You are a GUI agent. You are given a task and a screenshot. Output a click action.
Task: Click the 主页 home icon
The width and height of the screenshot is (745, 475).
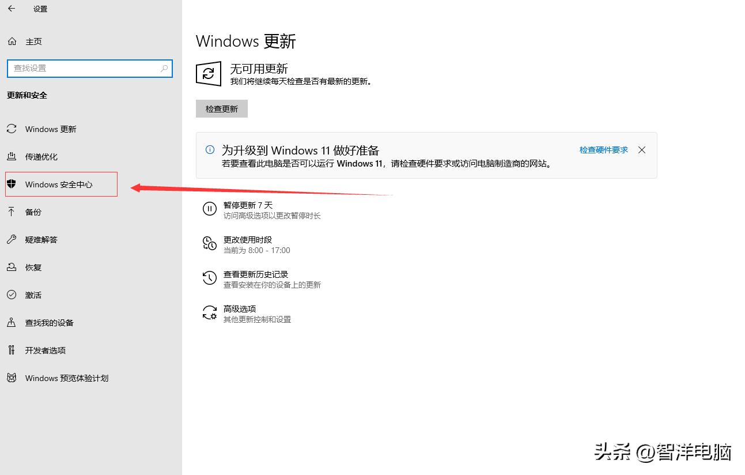pos(12,41)
